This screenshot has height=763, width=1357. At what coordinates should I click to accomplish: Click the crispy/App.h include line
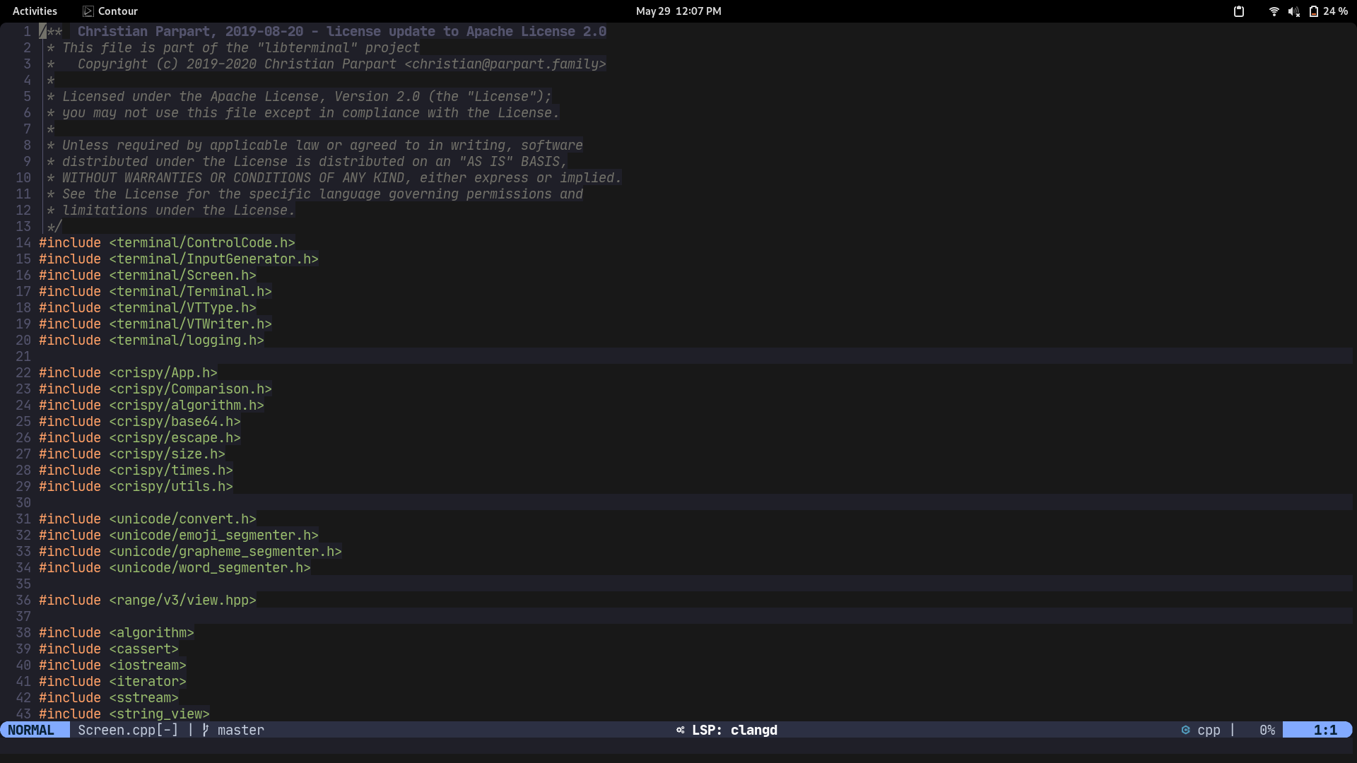coord(128,373)
